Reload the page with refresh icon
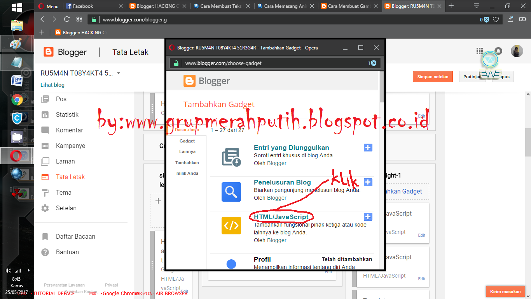Viewport: 531px width, 299px height. click(66, 19)
